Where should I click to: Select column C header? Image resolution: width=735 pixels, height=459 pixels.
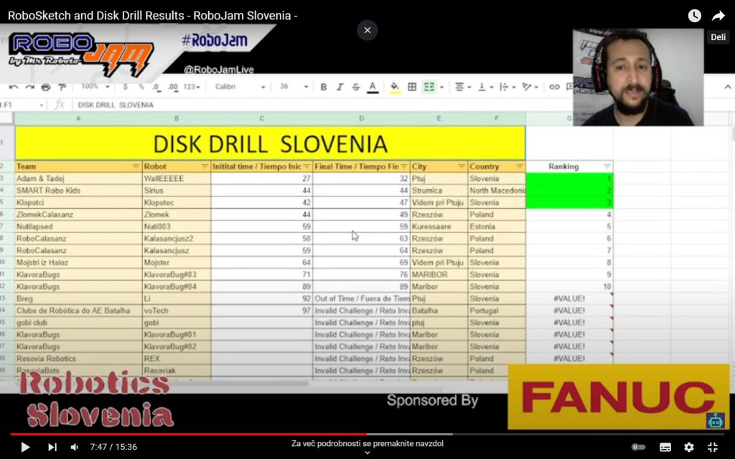[261, 118]
